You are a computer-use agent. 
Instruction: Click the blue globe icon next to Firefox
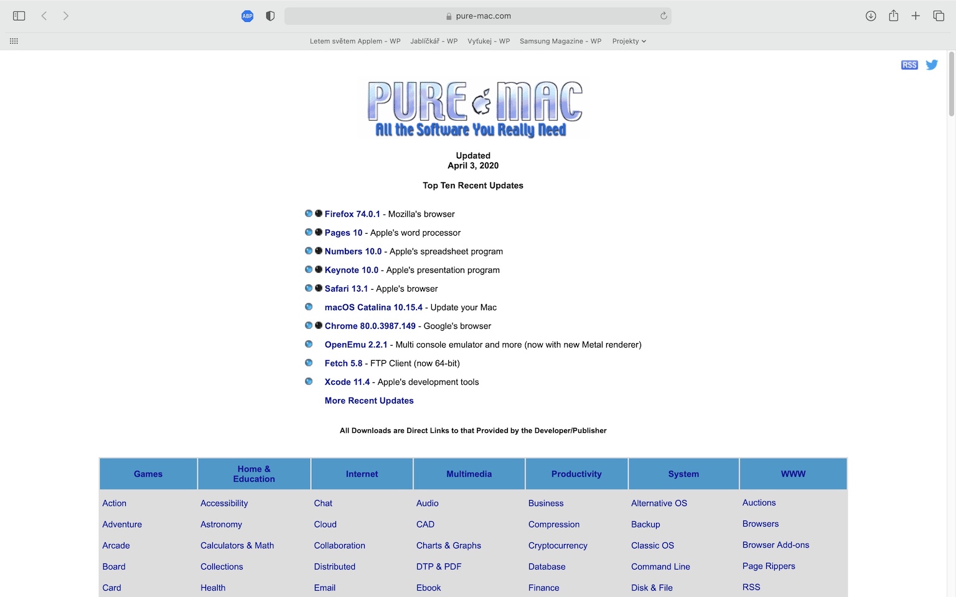(309, 213)
